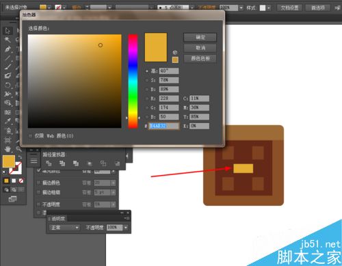The width and height of the screenshot is (342, 266).
Task: Click the Crop pathfinder icon
Action: [90, 163]
